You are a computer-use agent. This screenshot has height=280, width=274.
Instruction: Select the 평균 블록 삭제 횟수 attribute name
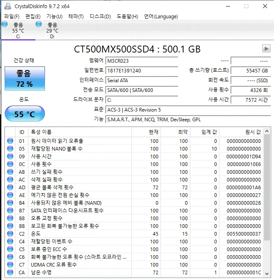click(52, 187)
